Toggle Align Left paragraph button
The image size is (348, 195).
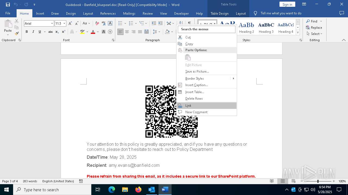tap(120, 32)
